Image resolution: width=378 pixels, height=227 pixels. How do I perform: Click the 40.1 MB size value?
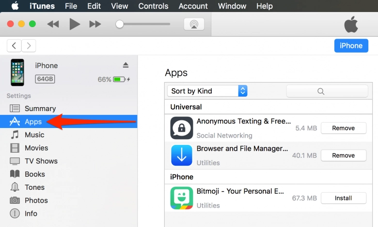pyautogui.click(x=304, y=156)
